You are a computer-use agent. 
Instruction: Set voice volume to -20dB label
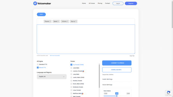coord(106,93)
